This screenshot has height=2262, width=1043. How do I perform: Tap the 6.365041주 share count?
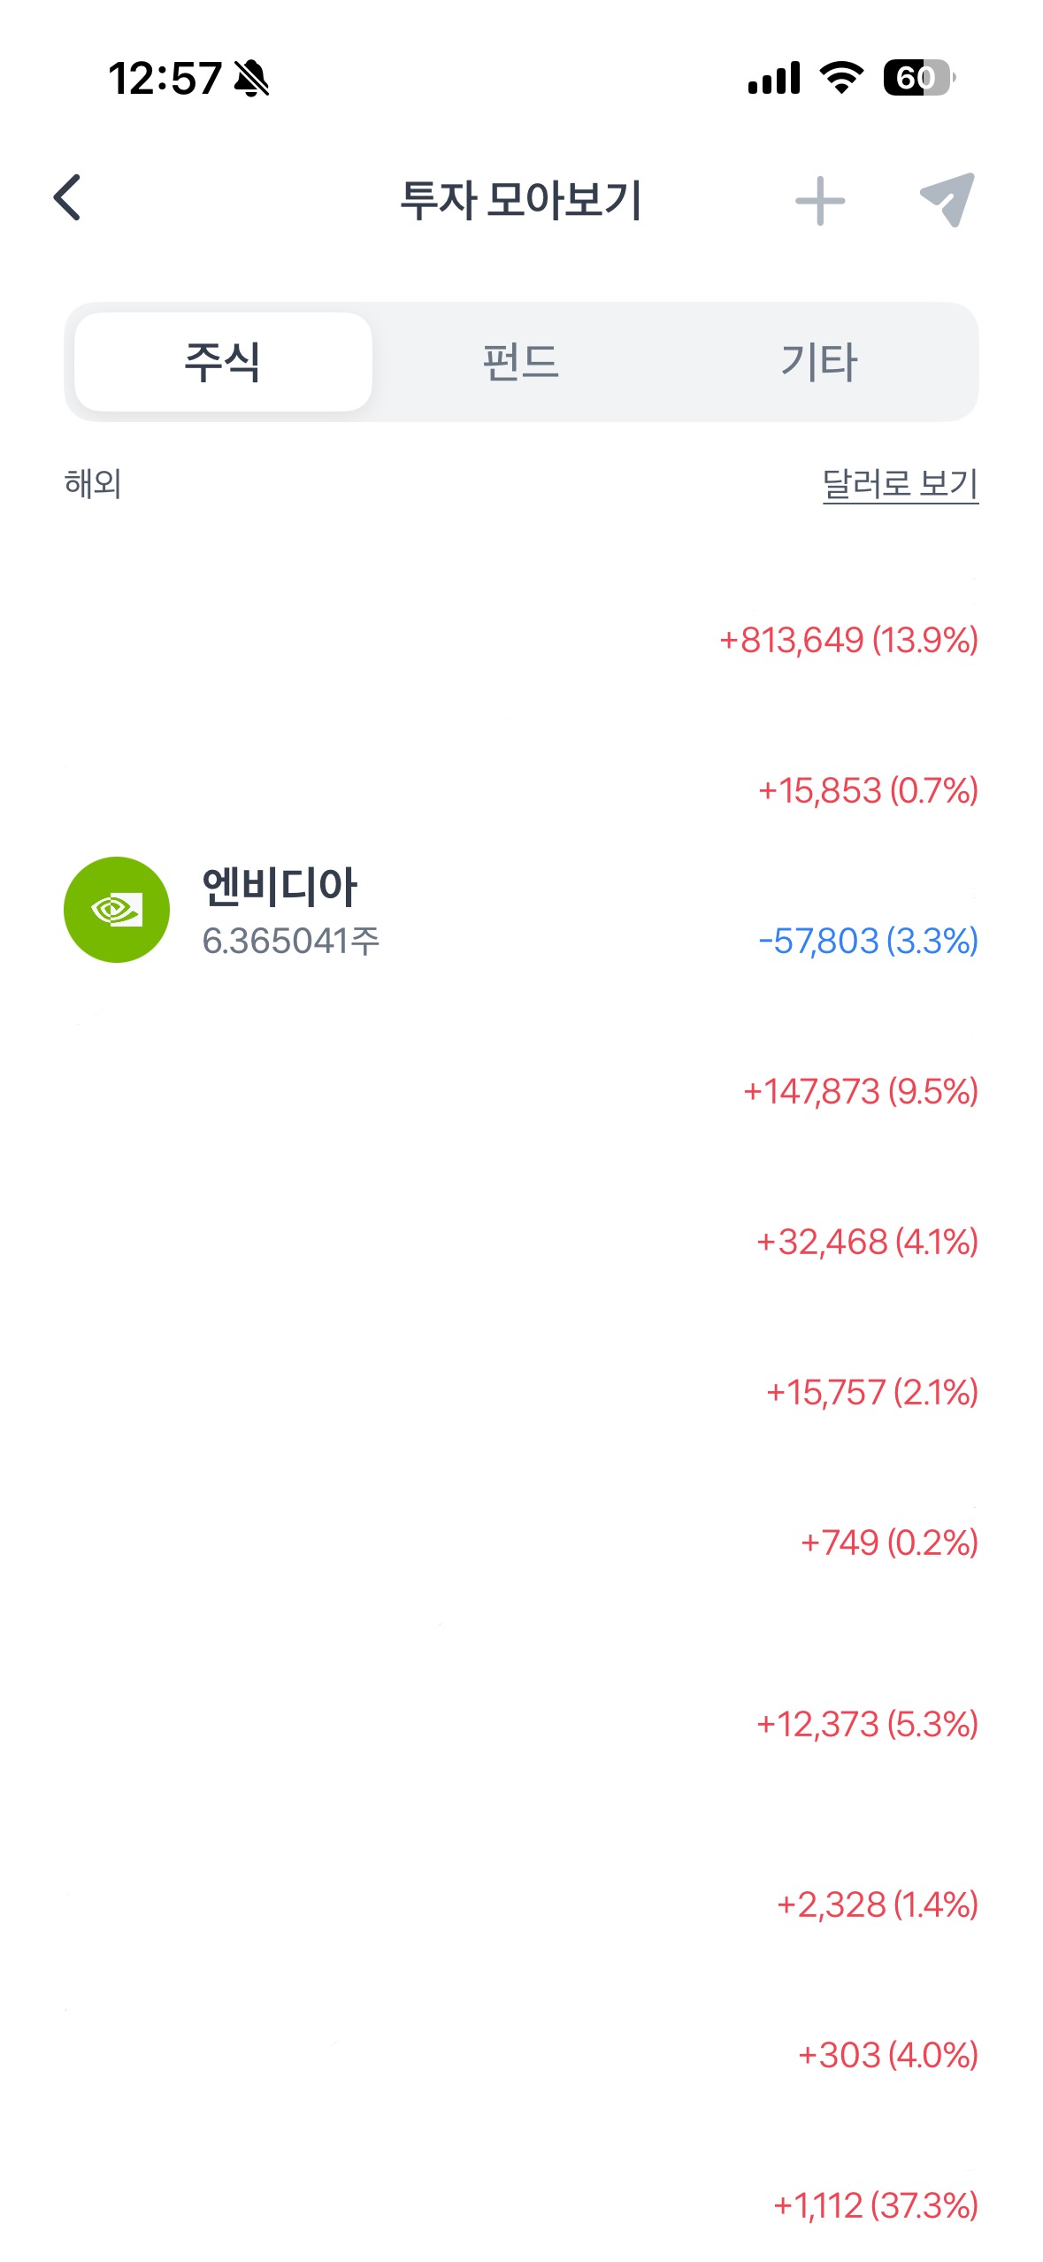291,941
